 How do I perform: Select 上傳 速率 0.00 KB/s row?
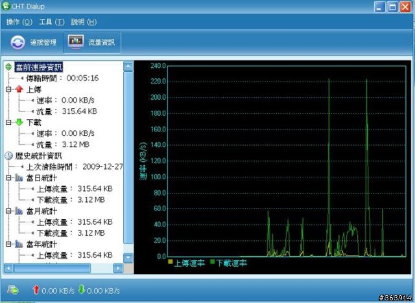(65, 100)
